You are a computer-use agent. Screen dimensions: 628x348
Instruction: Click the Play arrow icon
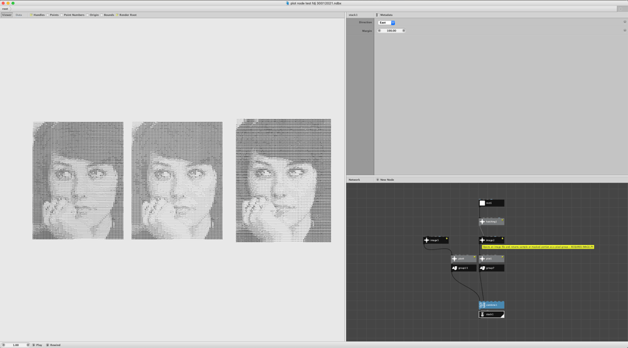pyautogui.click(x=34, y=345)
